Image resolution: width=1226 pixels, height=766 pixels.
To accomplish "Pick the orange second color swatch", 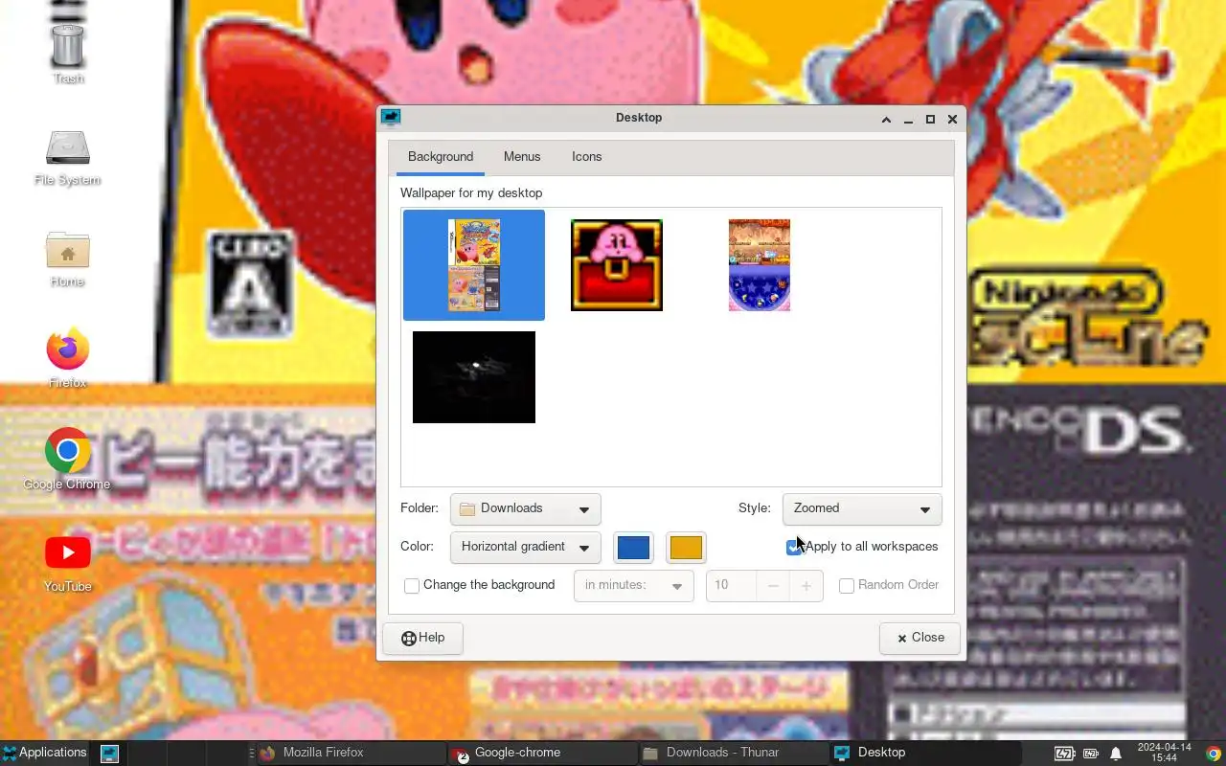I will (x=686, y=548).
